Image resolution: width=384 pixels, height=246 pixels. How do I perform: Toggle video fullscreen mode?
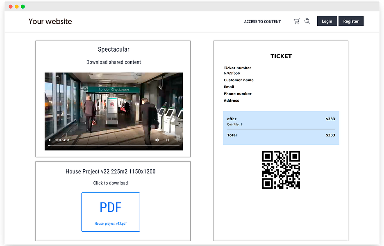coord(168,140)
